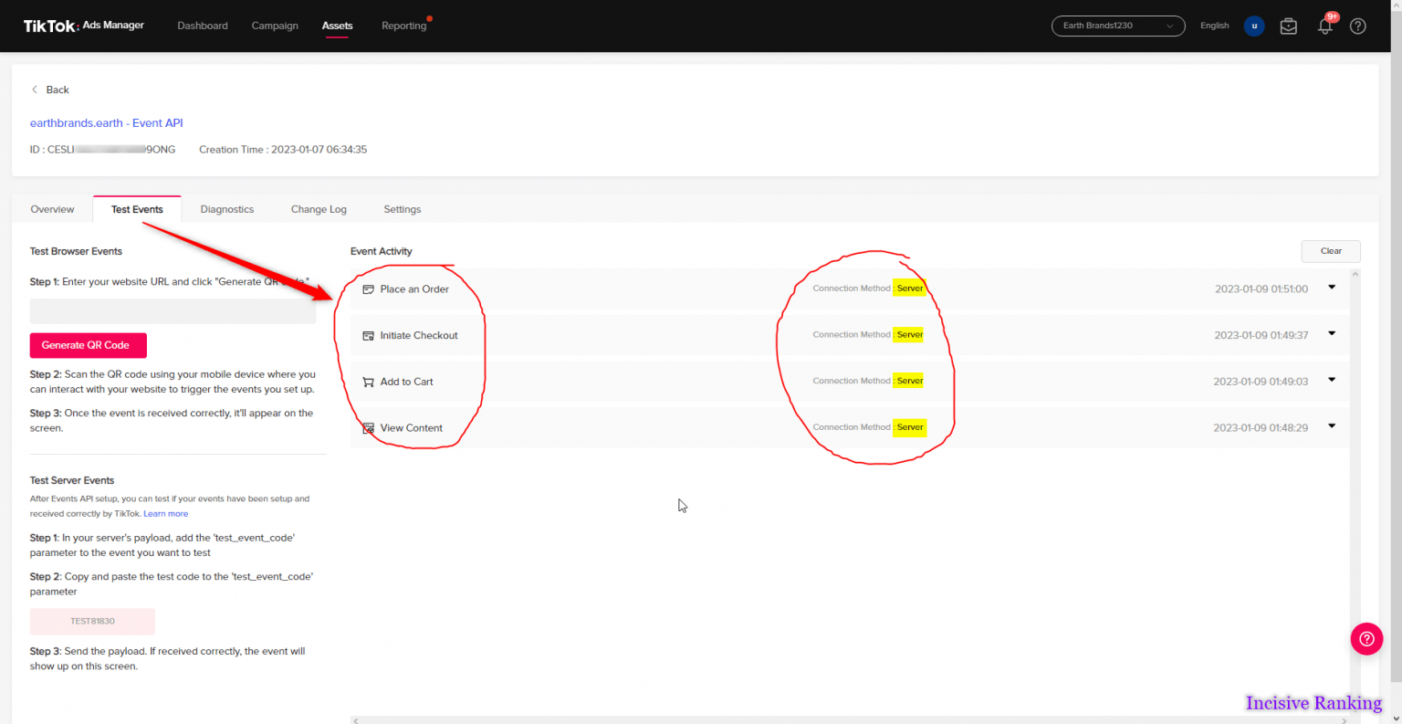The width and height of the screenshot is (1402, 724).
Task: Expand the Place an Order event row
Action: pyautogui.click(x=1332, y=288)
